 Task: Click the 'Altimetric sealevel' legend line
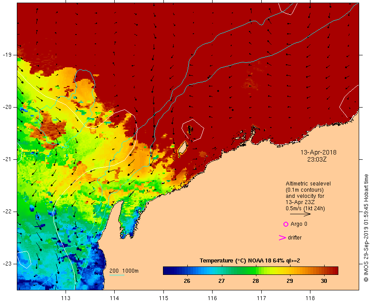point(308,184)
